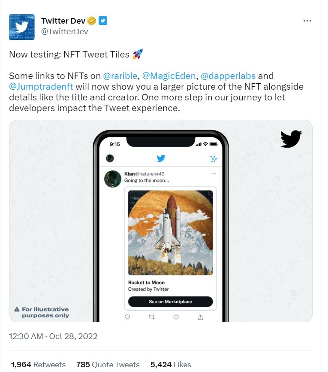328x372 pixels.
Task: Click the black Twitter bird logo in image
Action: click(x=291, y=139)
